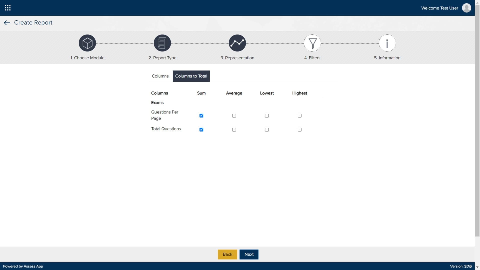The width and height of the screenshot is (480, 270).
Task: Click the Report Type document icon
Action: click(162, 43)
